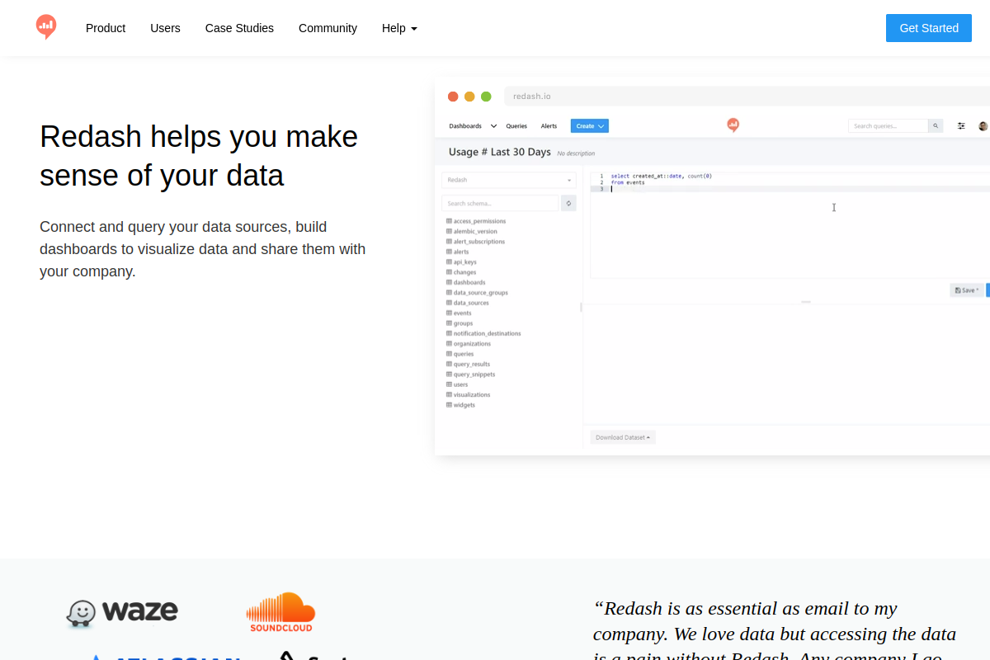The height and width of the screenshot is (660, 990).
Task: Click the magnifier search icon in demo
Action: [936, 126]
